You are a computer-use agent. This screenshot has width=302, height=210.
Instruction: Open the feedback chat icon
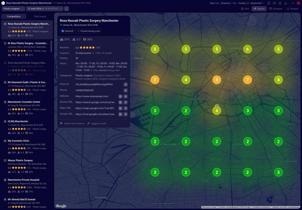point(275,3)
